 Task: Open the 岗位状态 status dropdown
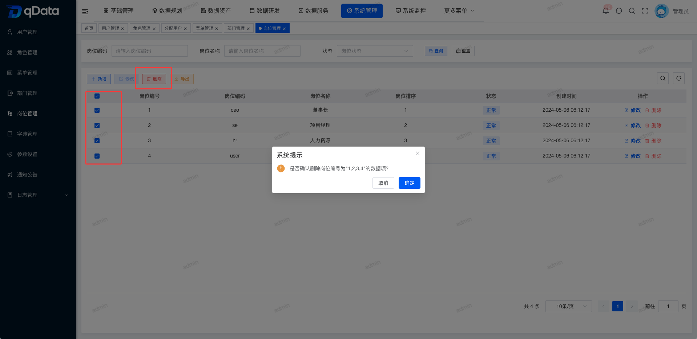pos(375,51)
